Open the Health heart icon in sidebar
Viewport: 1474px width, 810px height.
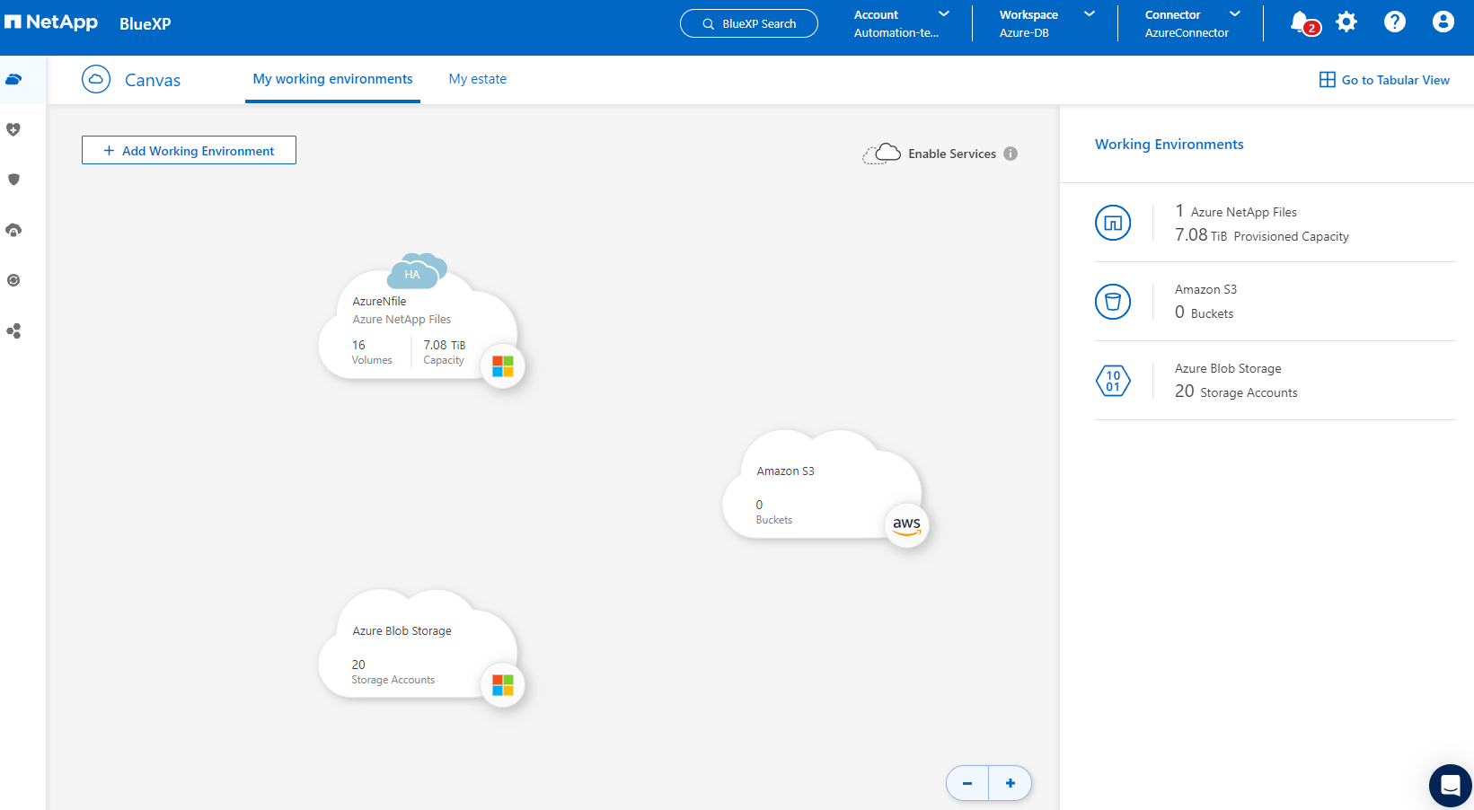point(13,129)
